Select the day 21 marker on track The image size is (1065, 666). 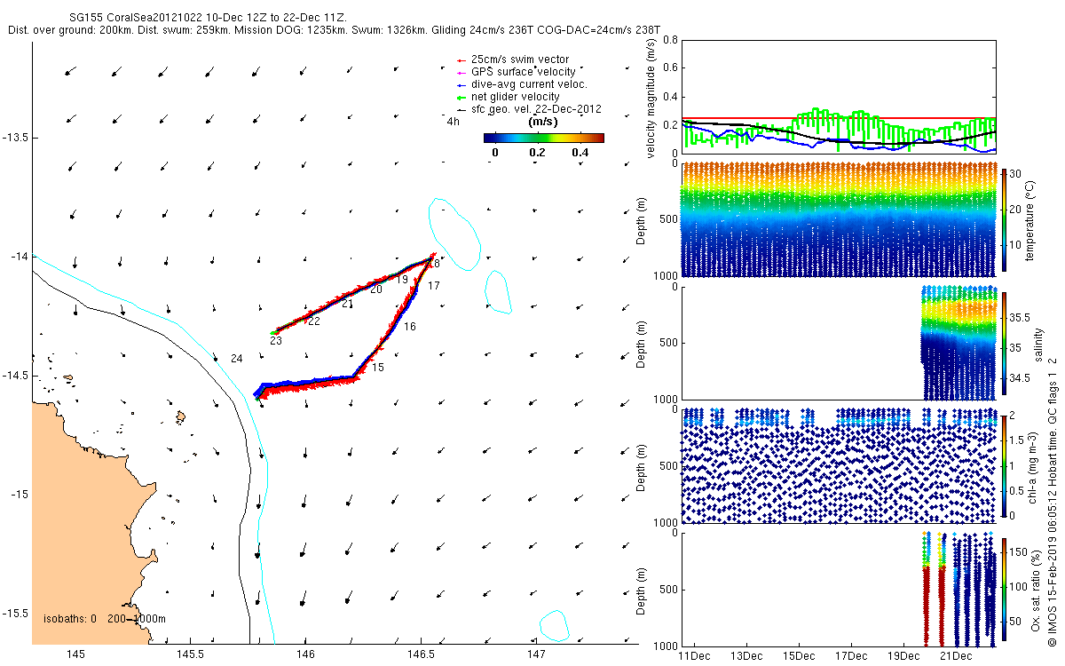347,304
